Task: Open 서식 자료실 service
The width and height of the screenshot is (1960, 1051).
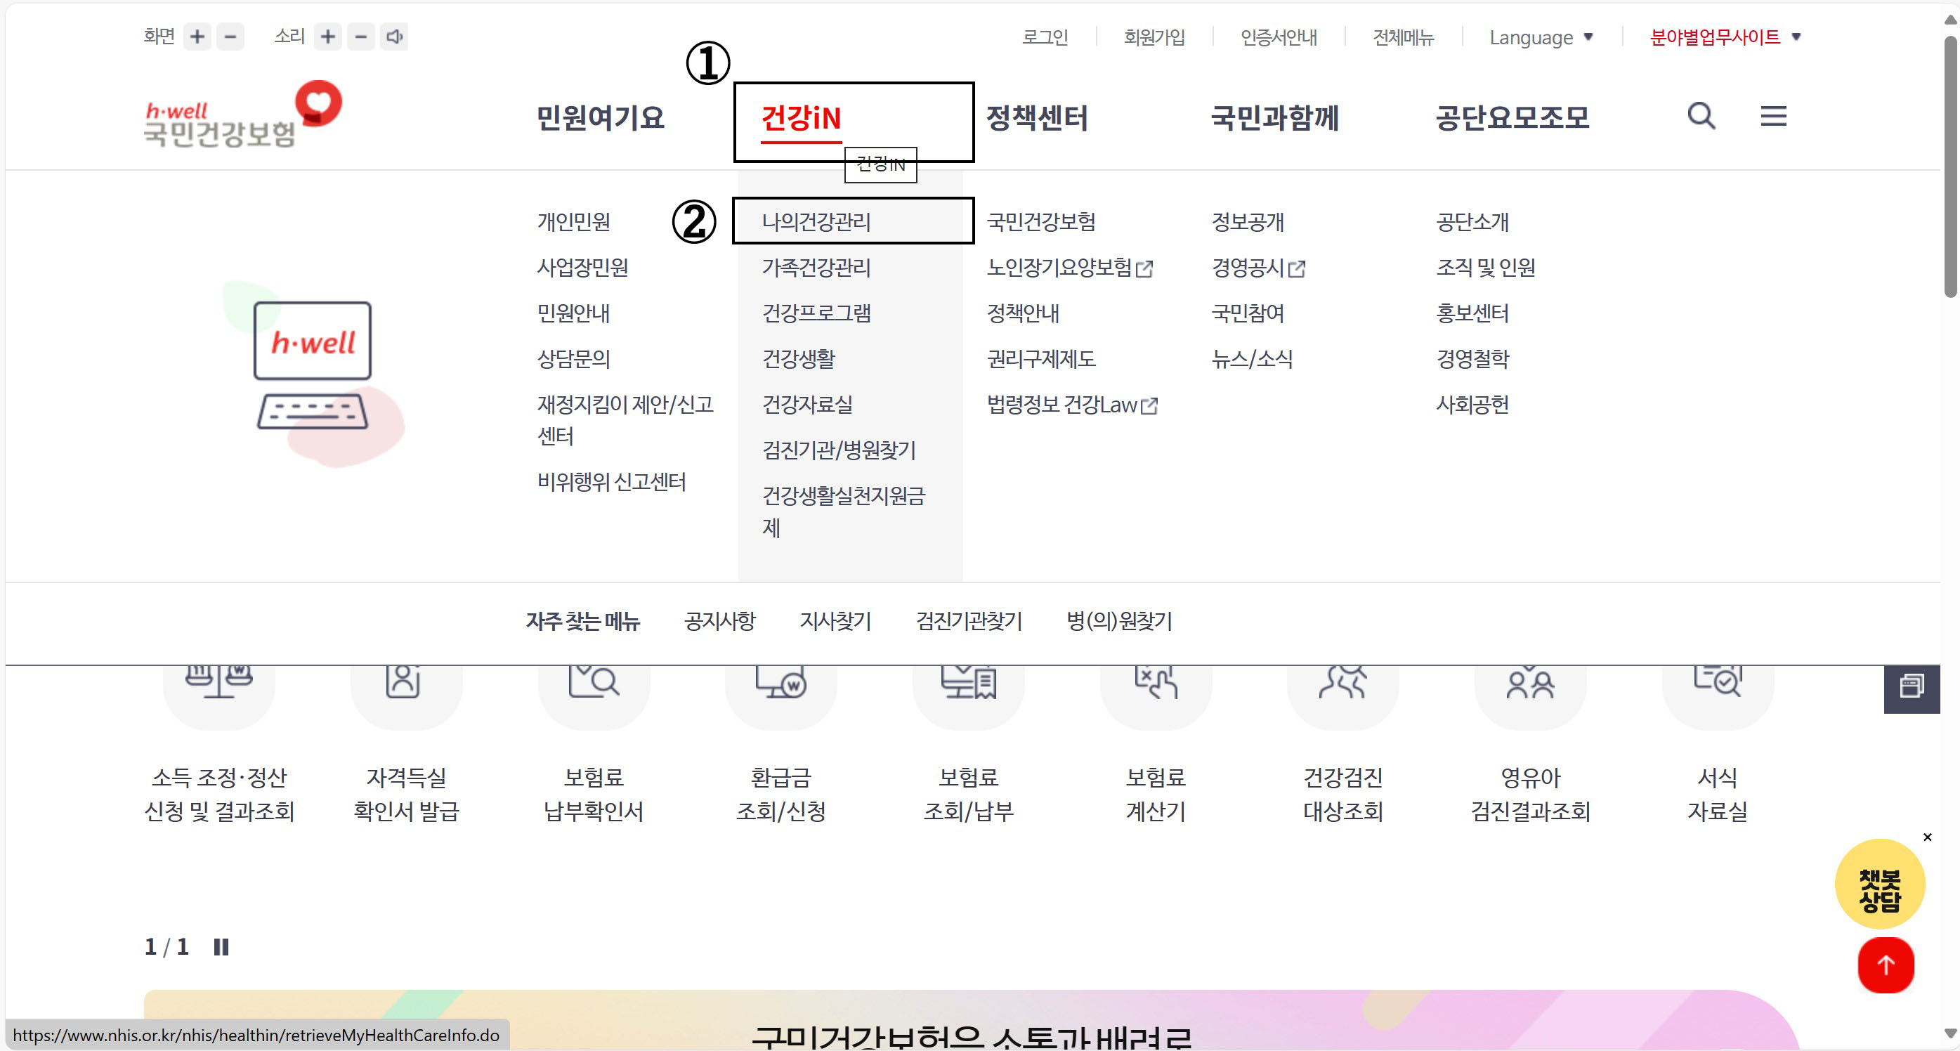Action: pos(1718,746)
